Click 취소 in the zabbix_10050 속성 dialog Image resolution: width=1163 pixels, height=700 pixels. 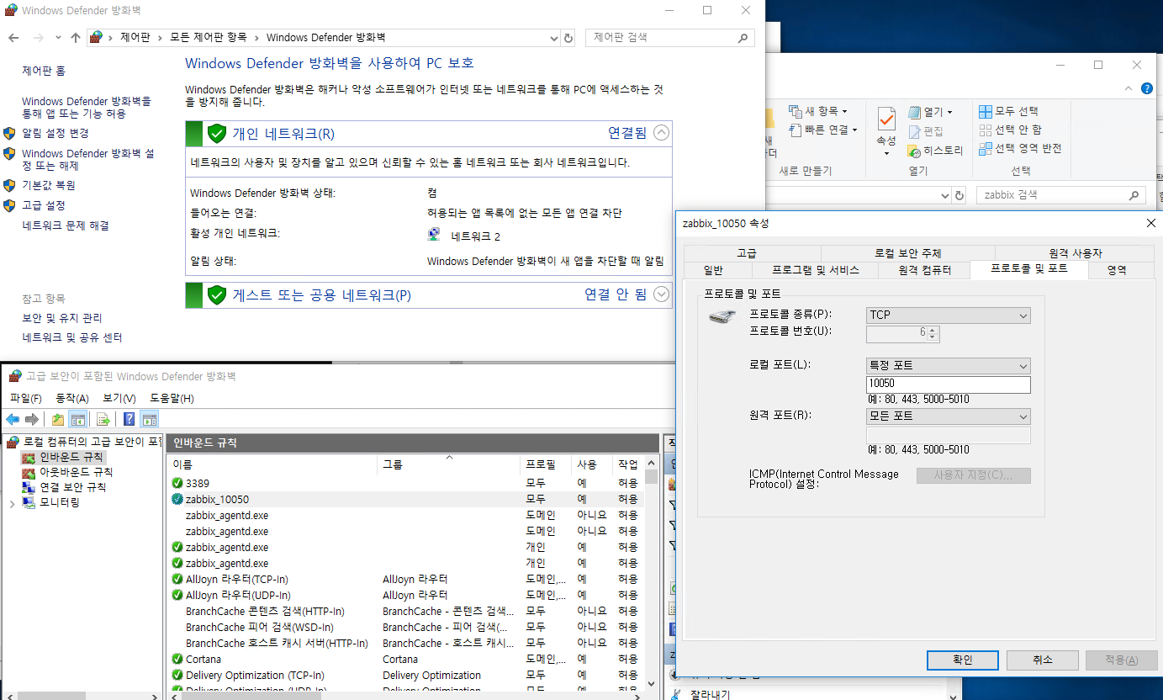1042,660
